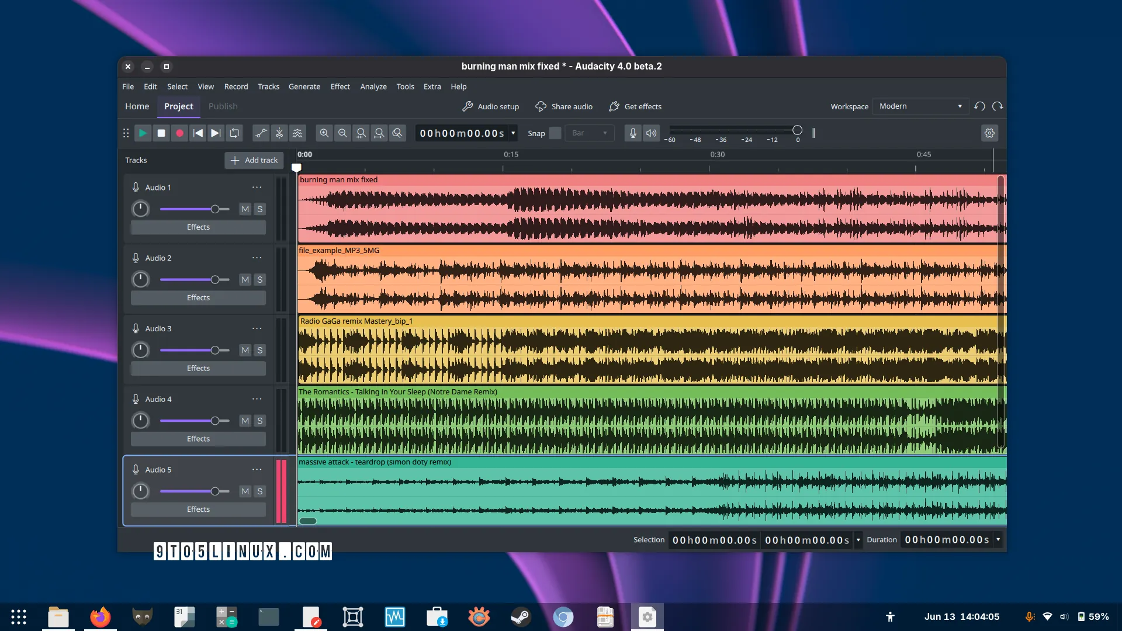
Task: Open the Workspace Modern dropdown
Action: (x=920, y=106)
